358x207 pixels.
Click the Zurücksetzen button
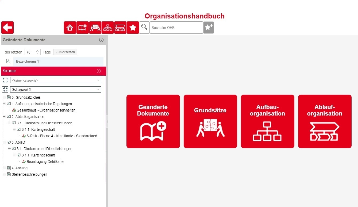tap(65, 52)
